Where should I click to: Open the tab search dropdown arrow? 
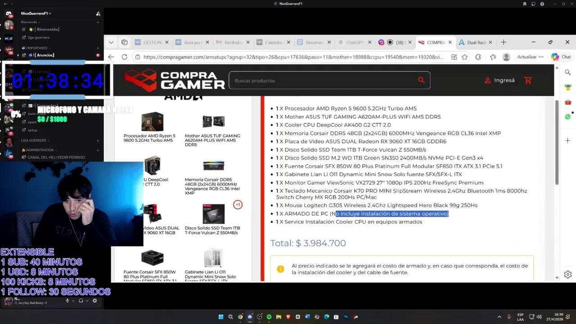click(111, 42)
